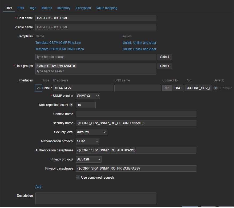Focus the Host name input field
Image resolution: width=234 pixels, height=208 pixels.
click(x=96, y=18)
